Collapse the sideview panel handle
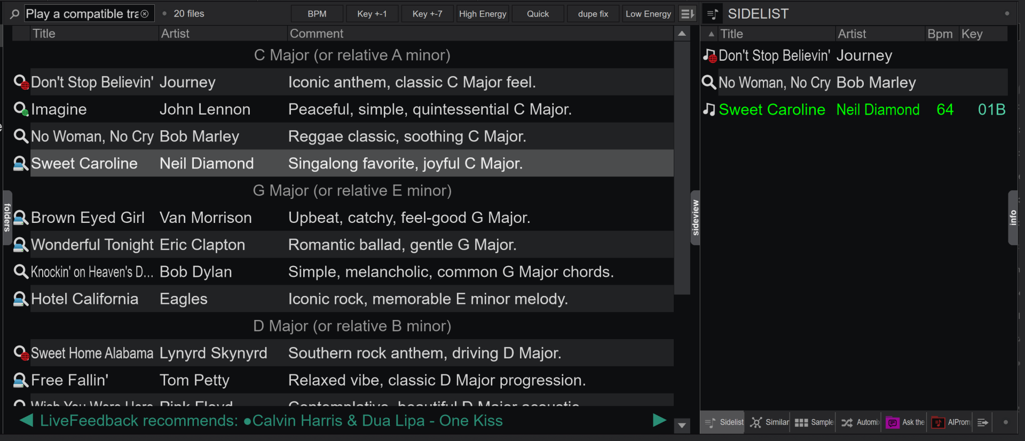 pos(695,217)
